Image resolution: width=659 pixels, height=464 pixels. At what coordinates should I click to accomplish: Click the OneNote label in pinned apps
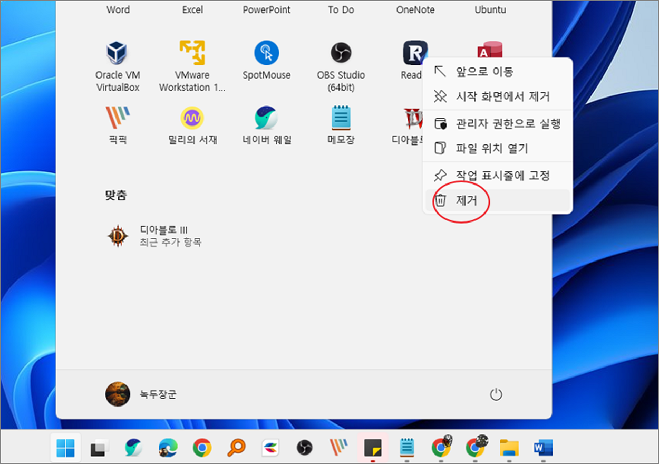pos(415,9)
